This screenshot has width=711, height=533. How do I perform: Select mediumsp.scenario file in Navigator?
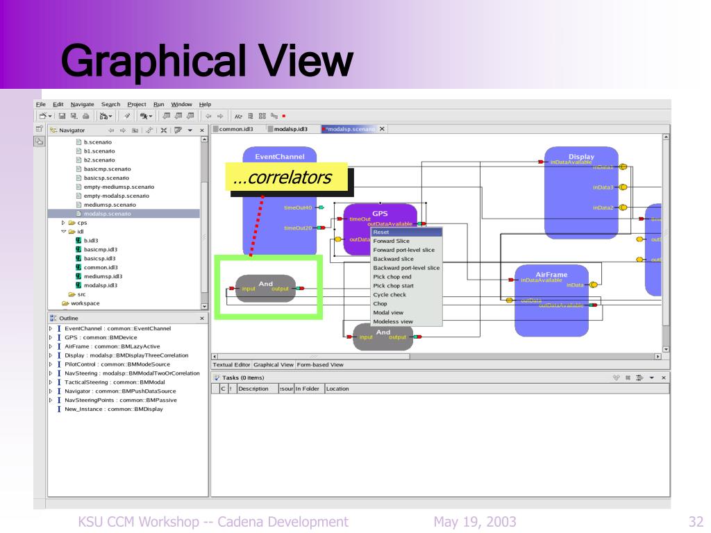pyautogui.click(x=110, y=205)
